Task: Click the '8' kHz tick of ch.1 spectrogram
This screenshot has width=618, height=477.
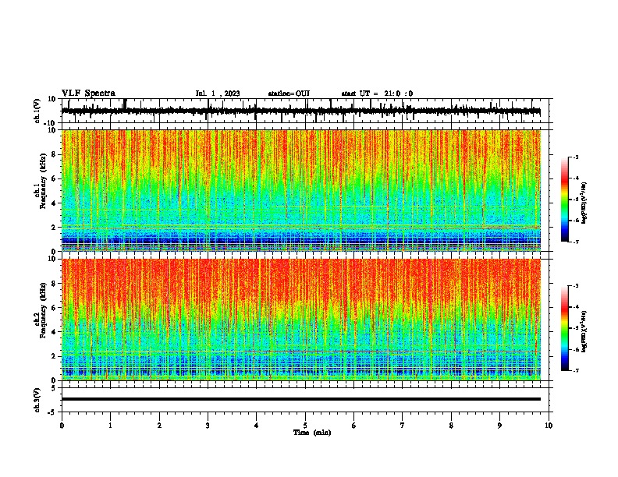Action: coord(54,154)
